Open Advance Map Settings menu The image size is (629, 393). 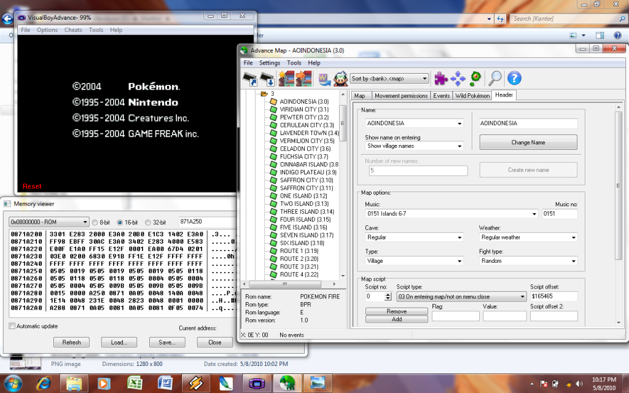coord(270,63)
